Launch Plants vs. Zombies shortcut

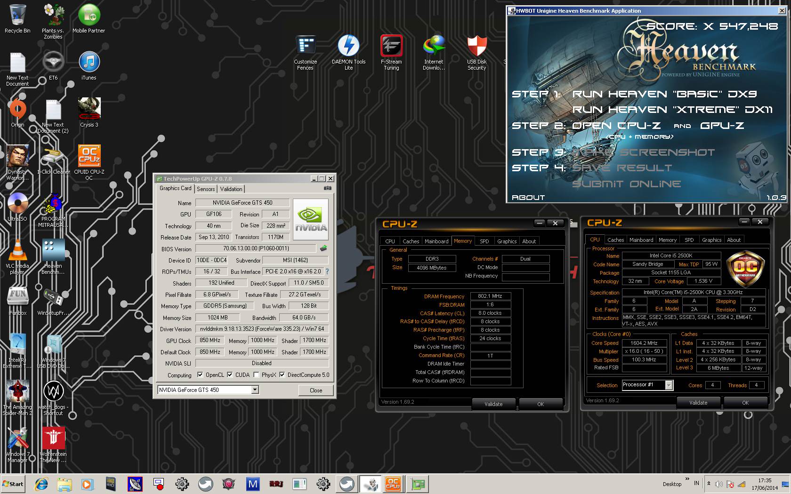[x=53, y=21]
